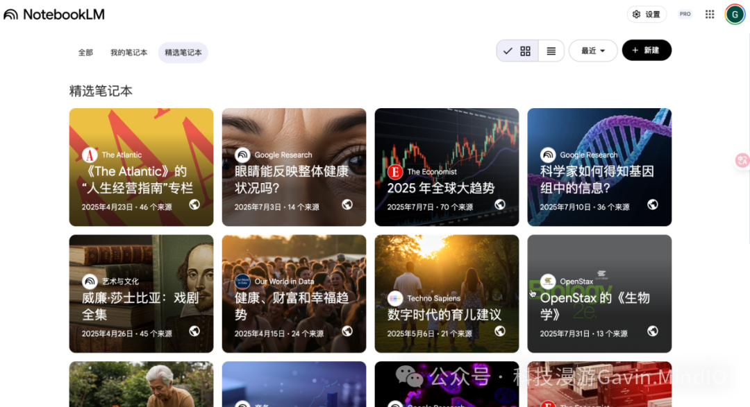The height and width of the screenshot is (407, 750).
Task: Open 科学家如何得知基因组中的信息 notebook card
Action: click(x=599, y=167)
